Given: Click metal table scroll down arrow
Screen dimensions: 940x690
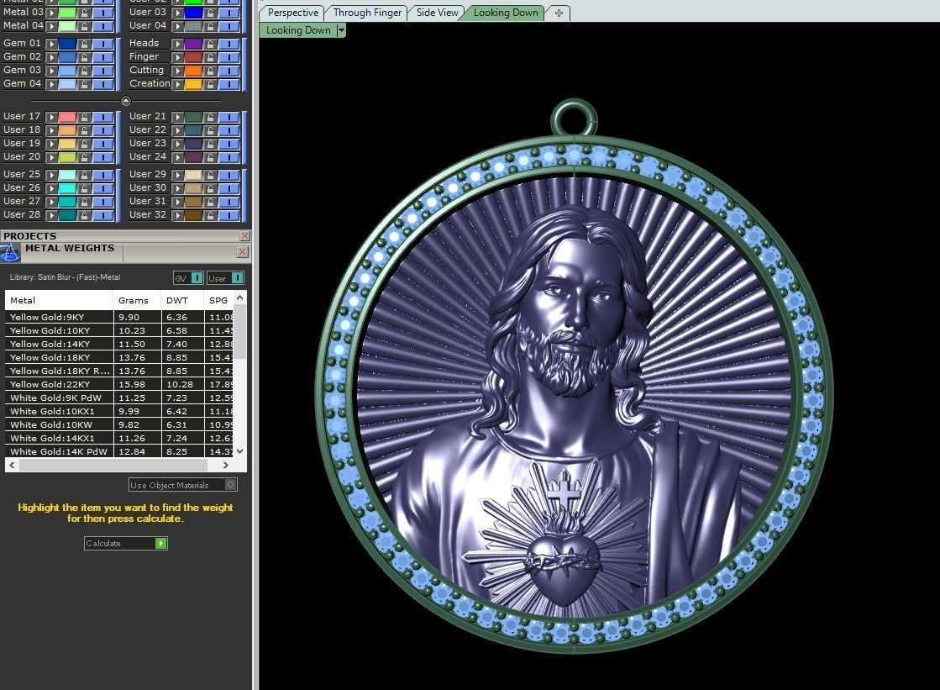Looking at the screenshot, I should (239, 451).
